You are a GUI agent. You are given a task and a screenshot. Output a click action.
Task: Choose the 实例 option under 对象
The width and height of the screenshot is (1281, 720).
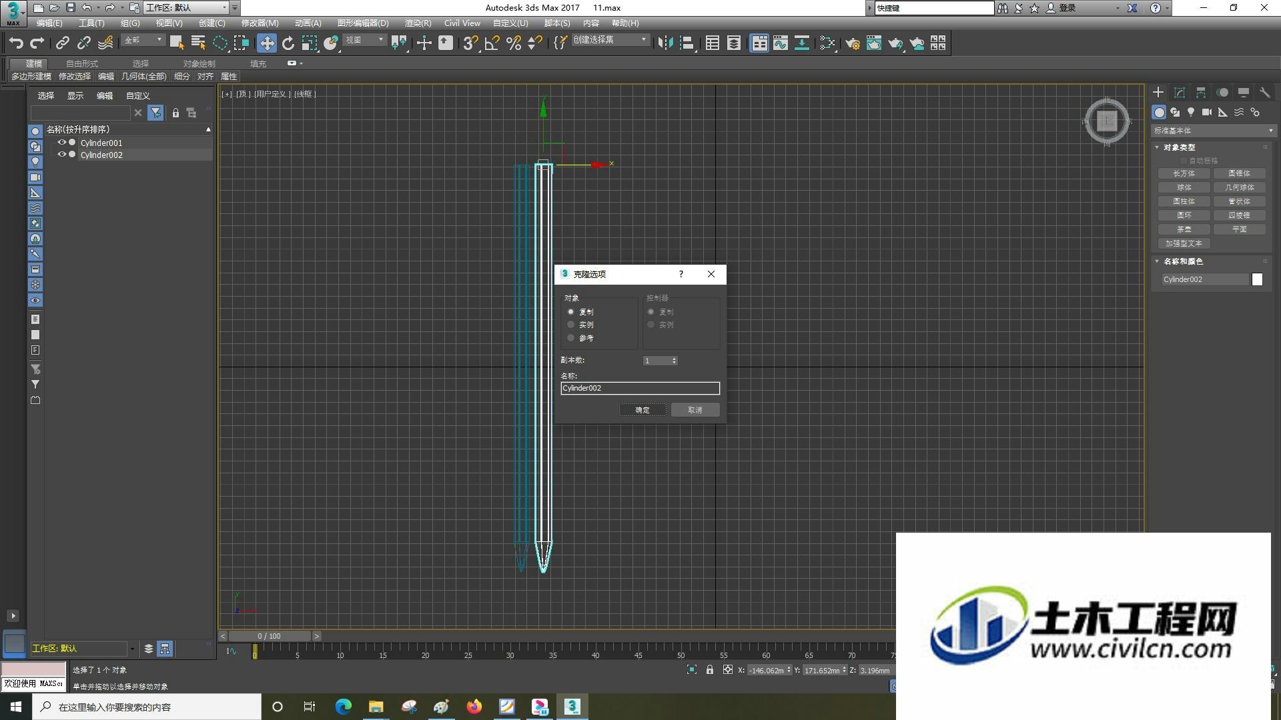pos(579,325)
